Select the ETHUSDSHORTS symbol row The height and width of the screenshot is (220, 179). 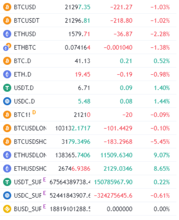[88, 169]
